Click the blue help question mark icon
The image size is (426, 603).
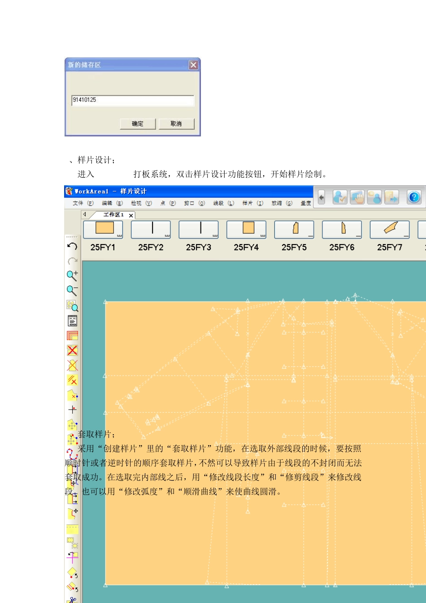414,197
